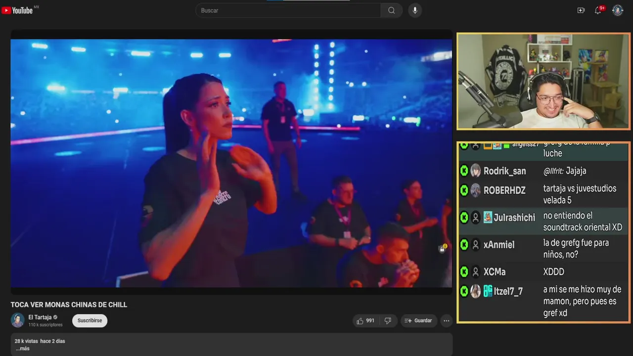
Task: Click the message "tartaja vs juvestudios velada 5"
Action: pyautogui.click(x=580, y=194)
